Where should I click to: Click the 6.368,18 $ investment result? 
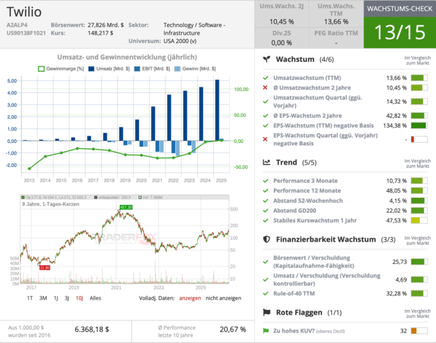(x=92, y=329)
